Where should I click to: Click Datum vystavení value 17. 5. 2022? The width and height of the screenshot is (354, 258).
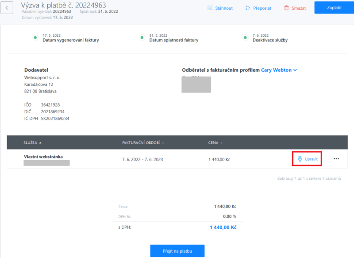(63, 17)
